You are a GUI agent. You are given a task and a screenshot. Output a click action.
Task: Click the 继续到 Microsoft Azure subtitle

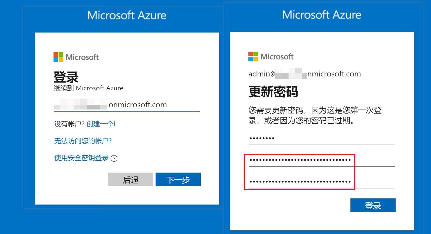[x=88, y=88]
